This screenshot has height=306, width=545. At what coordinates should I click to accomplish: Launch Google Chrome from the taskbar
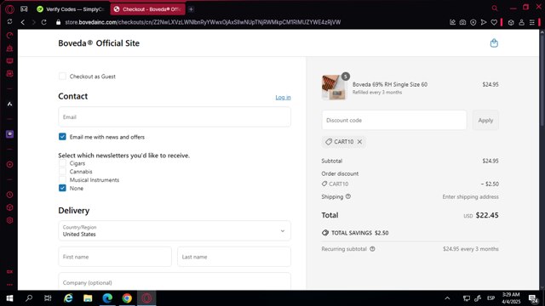tap(127, 298)
